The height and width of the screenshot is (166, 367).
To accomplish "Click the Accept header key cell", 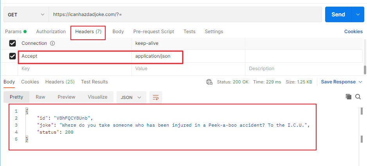I will (x=75, y=56).
